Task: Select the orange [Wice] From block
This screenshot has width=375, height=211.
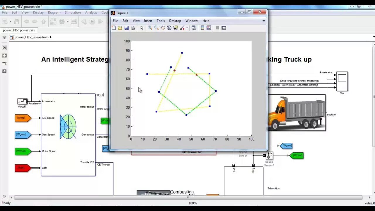Action: point(23,118)
